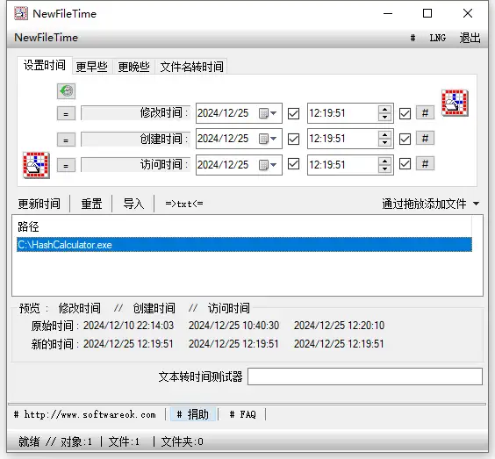495x459 pixels.
Task: Expand the 创建时间 date picker dropdown
Action: 268,139
